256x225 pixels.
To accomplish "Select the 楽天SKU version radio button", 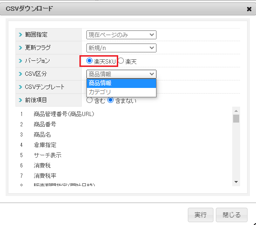I will 89,61.
